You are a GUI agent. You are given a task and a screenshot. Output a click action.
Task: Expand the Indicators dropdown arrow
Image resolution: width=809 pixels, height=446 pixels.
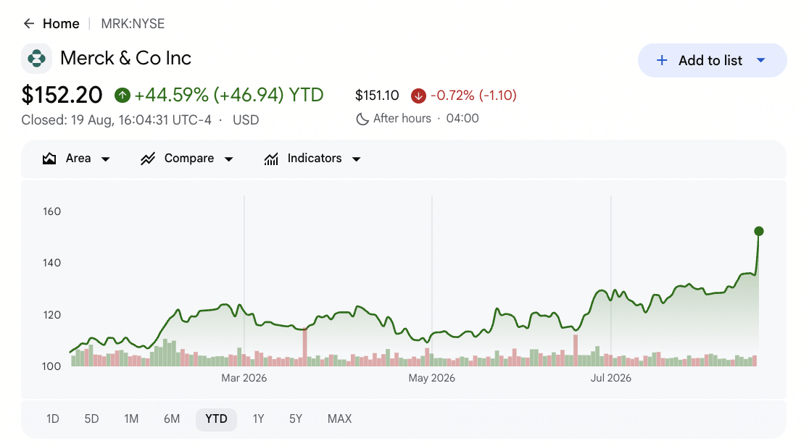coord(356,159)
